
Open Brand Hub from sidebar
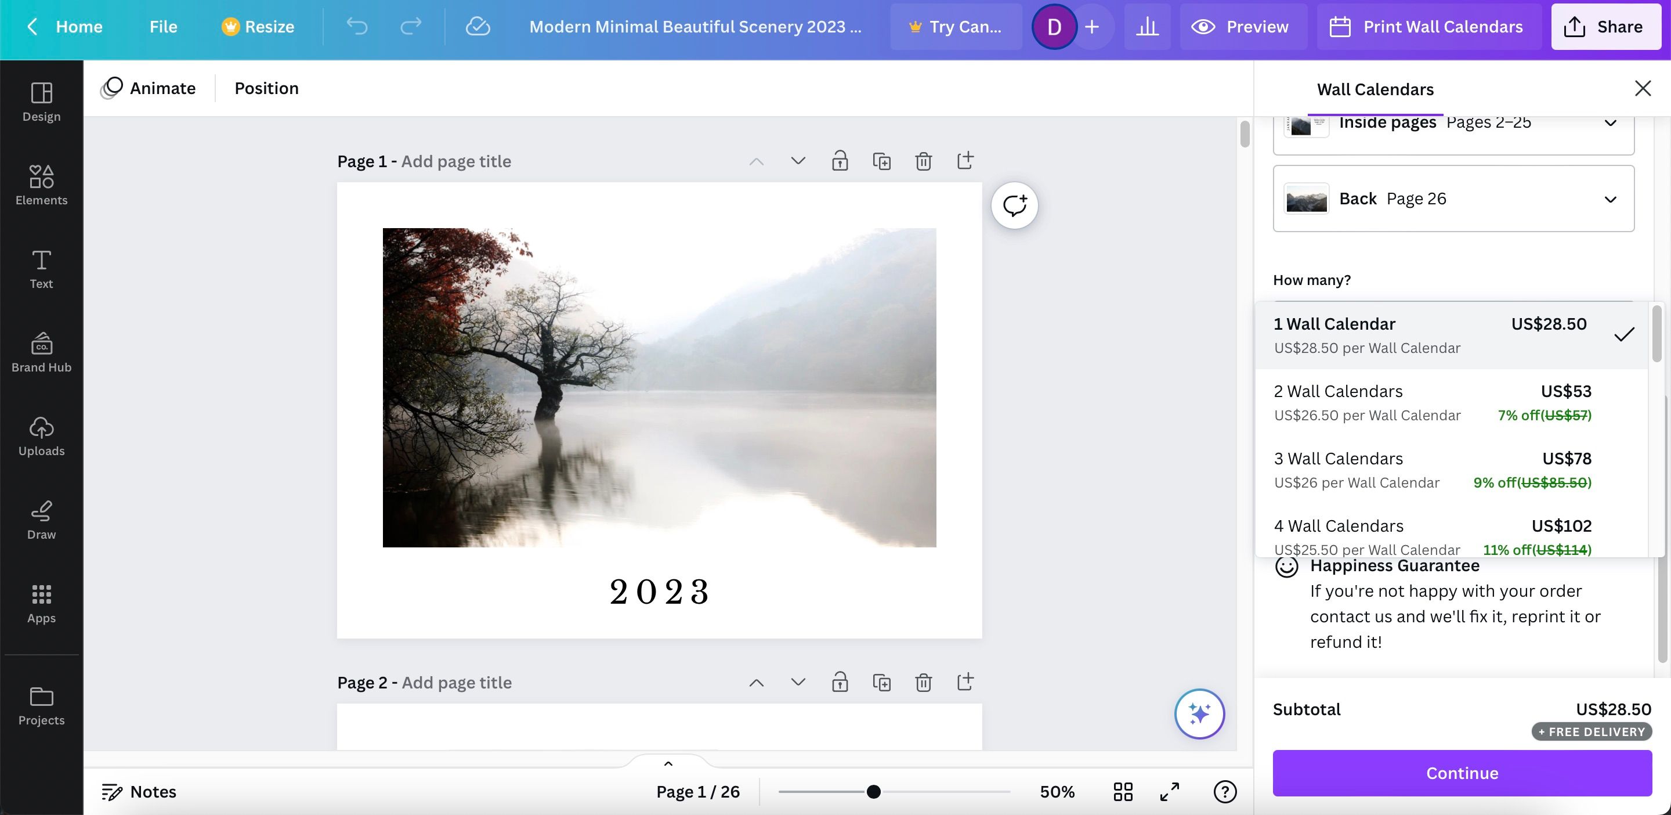pos(42,352)
